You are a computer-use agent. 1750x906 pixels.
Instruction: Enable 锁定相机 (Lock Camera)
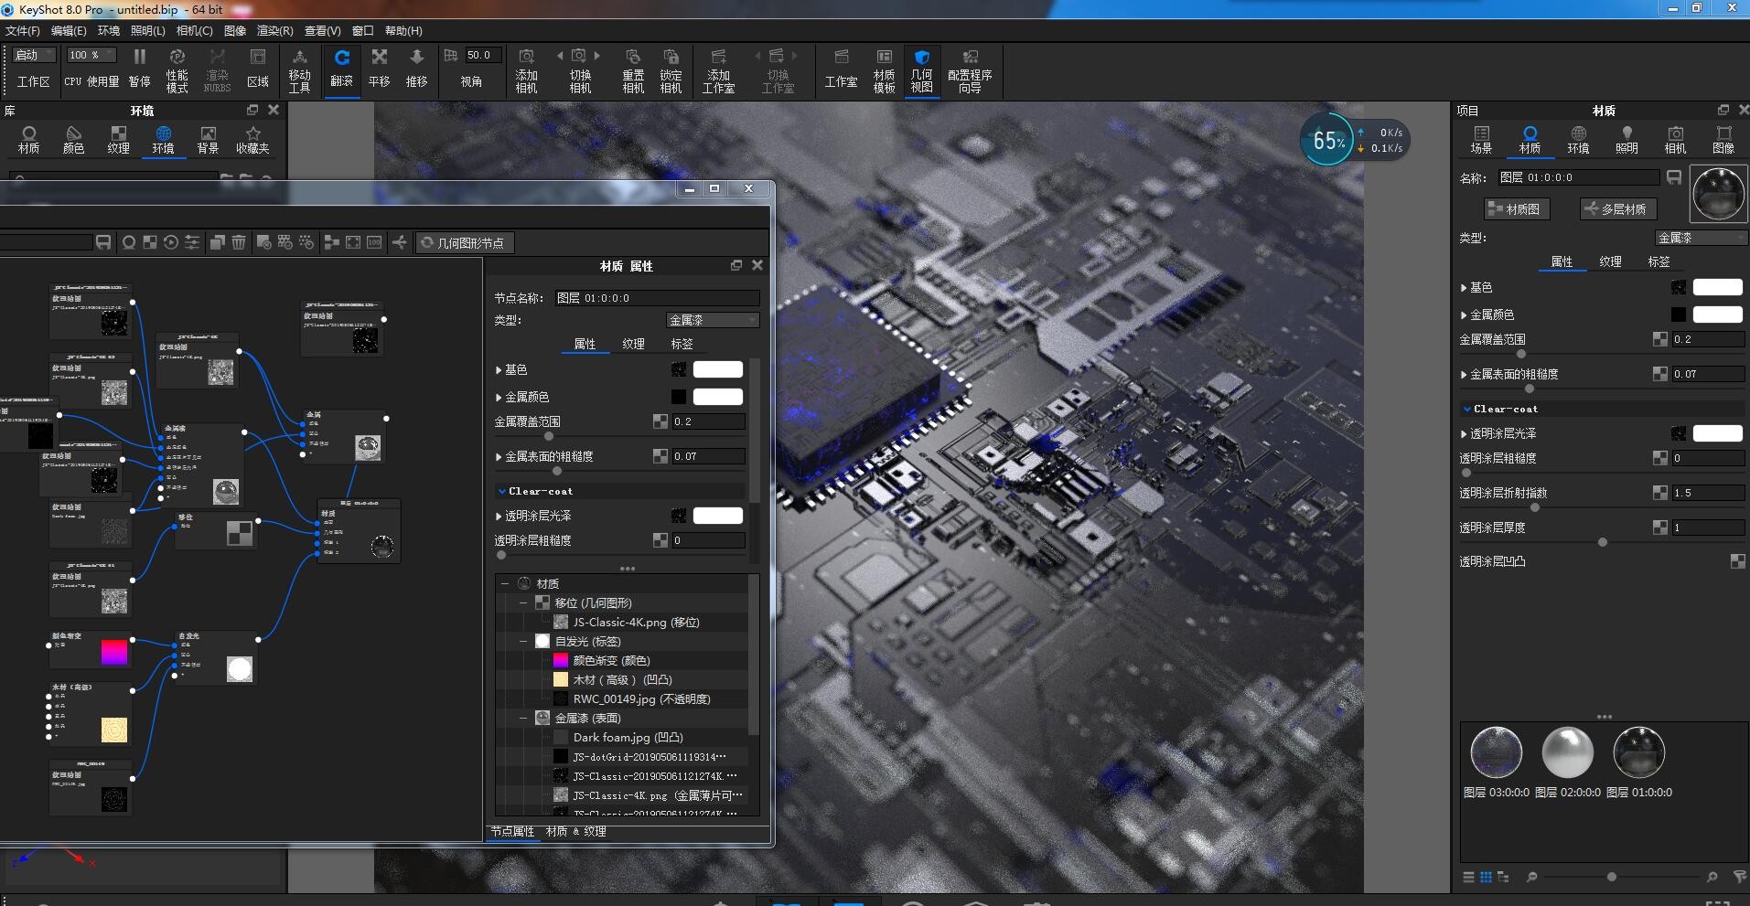(x=672, y=69)
